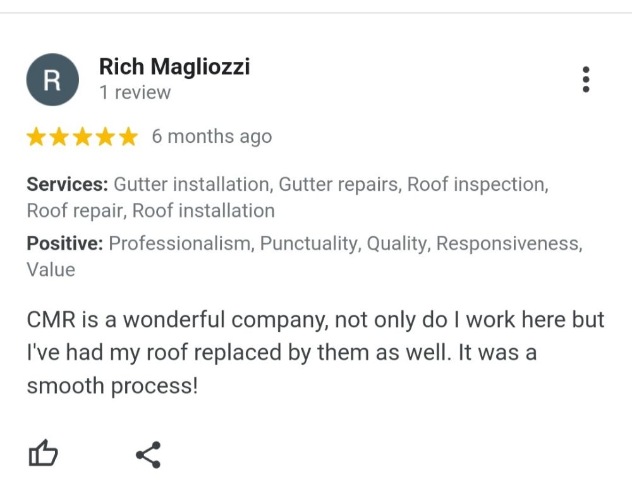The height and width of the screenshot is (498, 632).
Task: Toggle the review options via three-dot control
Action: (x=586, y=79)
